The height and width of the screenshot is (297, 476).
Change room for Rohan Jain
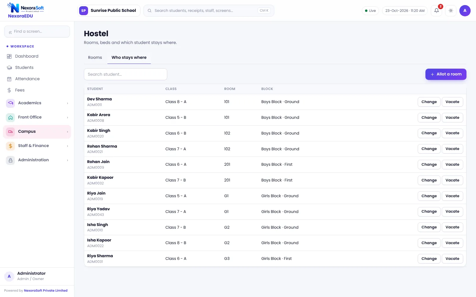click(429, 165)
